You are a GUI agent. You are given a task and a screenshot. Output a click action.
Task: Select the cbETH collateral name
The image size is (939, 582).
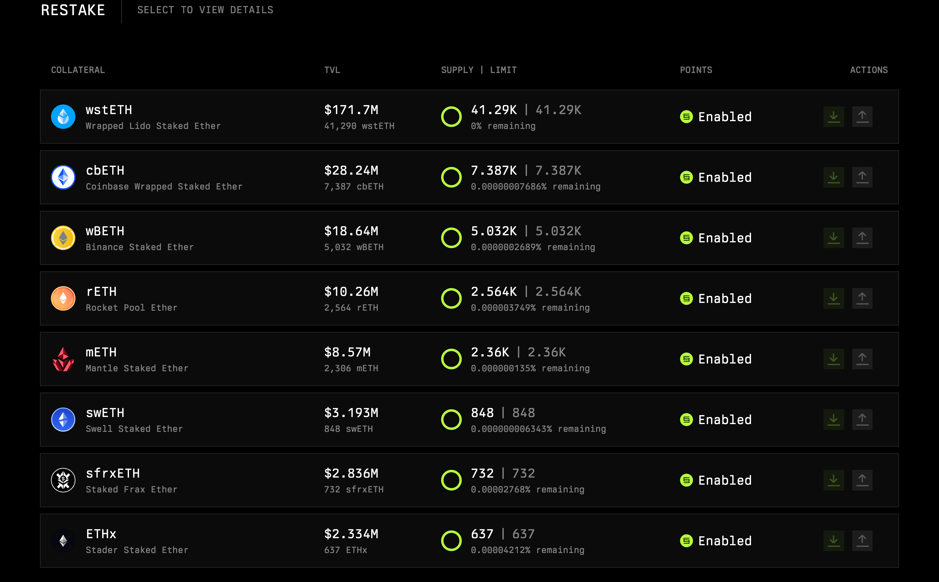[x=105, y=170]
